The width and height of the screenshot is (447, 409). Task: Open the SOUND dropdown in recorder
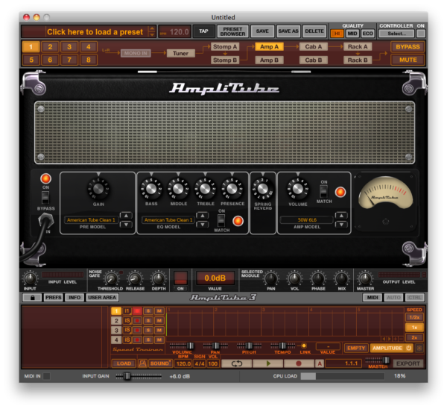(160, 363)
